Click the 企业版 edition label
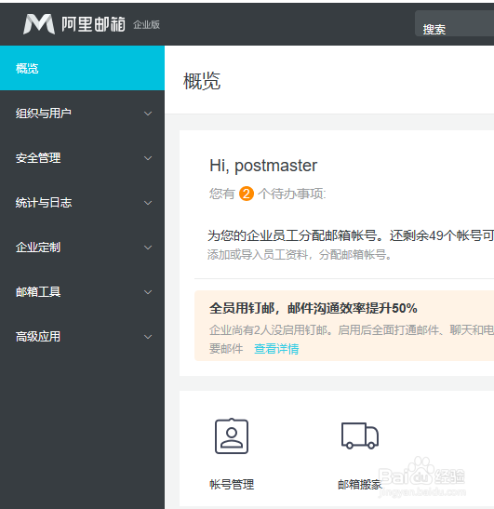 click(146, 25)
